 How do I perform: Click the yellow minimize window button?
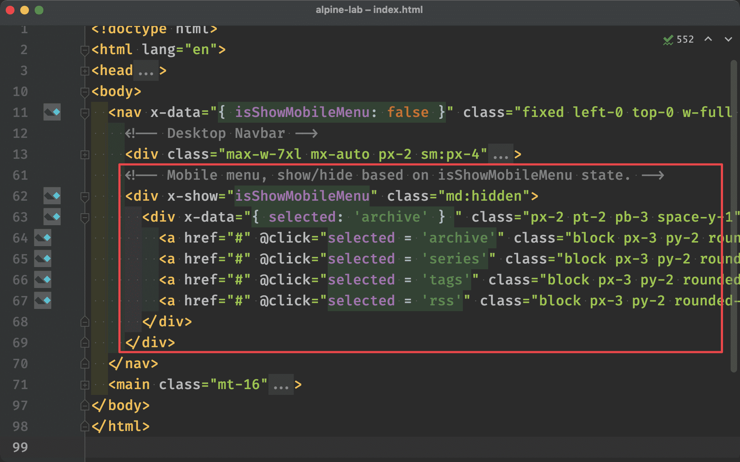point(25,10)
